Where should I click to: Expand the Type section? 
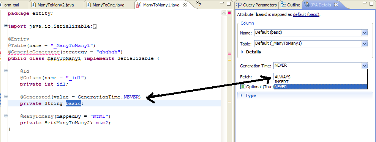(242, 95)
